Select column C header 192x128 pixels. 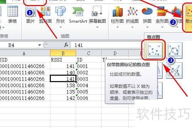tap(89, 53)
